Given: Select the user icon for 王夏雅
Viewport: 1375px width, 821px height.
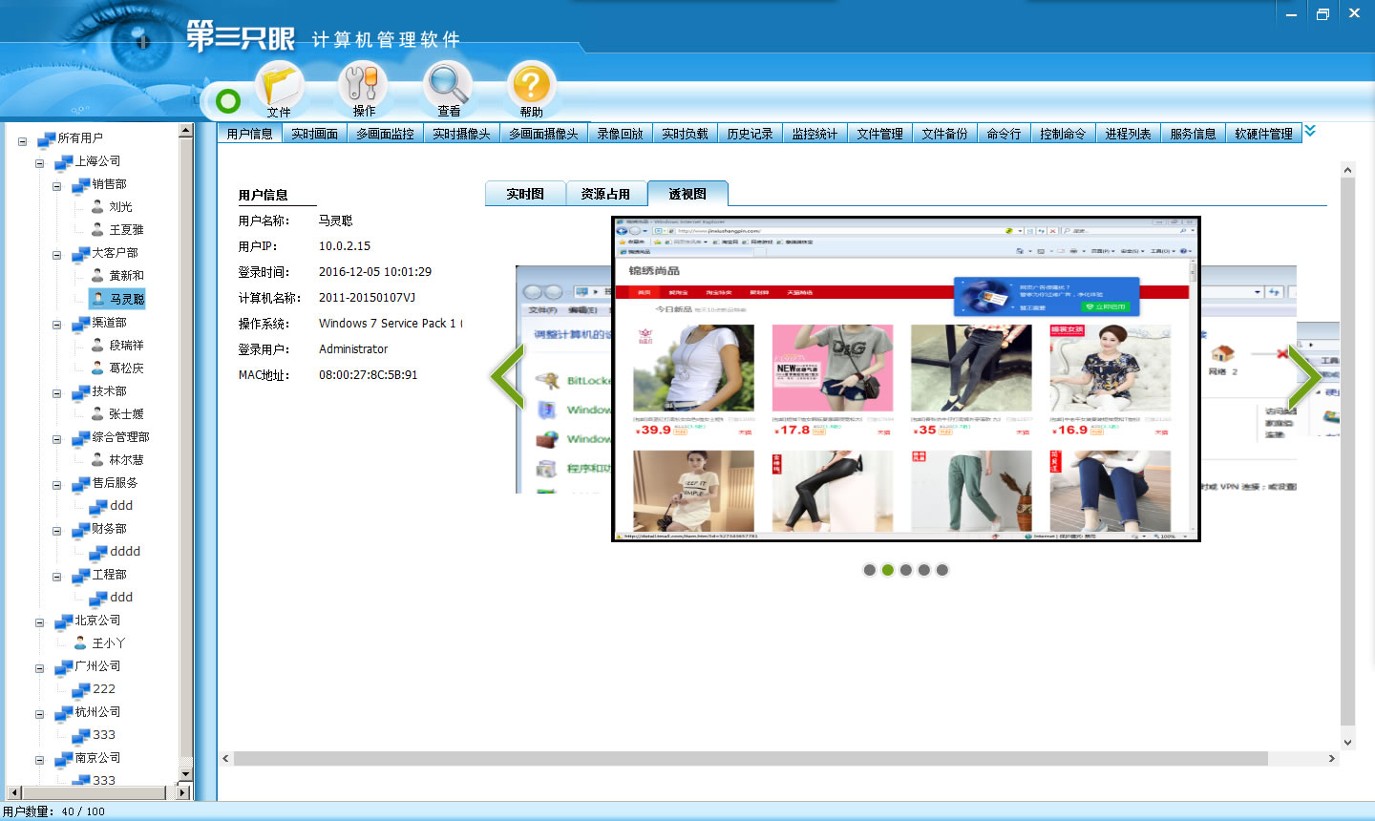Looking at the screenshot, I should (97, 229).
